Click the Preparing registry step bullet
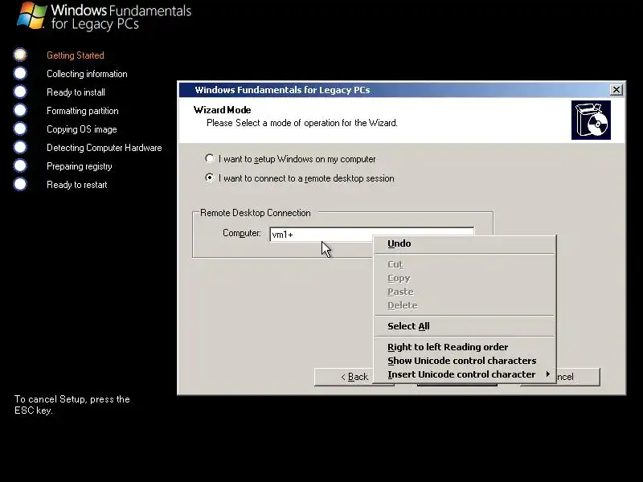643x482 pixels. (20, 165)
